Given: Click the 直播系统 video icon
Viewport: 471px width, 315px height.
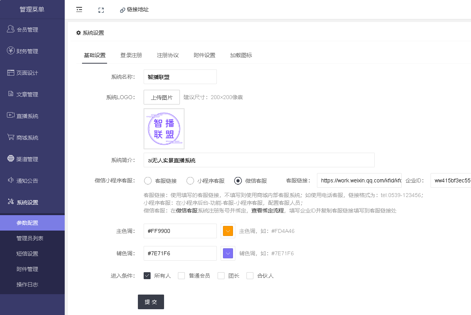Looking at the screenshot, I should pyautogui.click(x=11, y=115).
